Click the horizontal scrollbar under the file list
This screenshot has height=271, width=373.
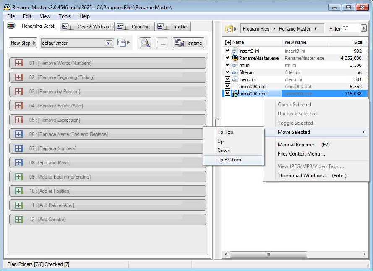[x=269, y=254]
